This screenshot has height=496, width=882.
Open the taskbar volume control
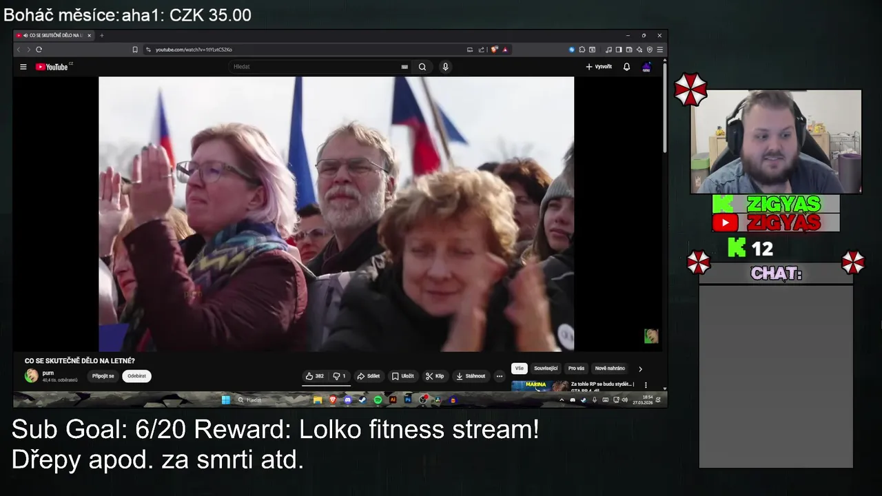(625, 400)
